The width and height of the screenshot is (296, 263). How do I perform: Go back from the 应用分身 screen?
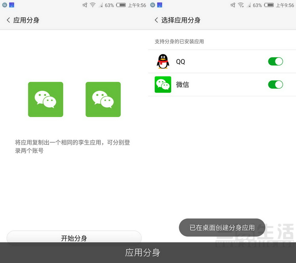(8, 20)
